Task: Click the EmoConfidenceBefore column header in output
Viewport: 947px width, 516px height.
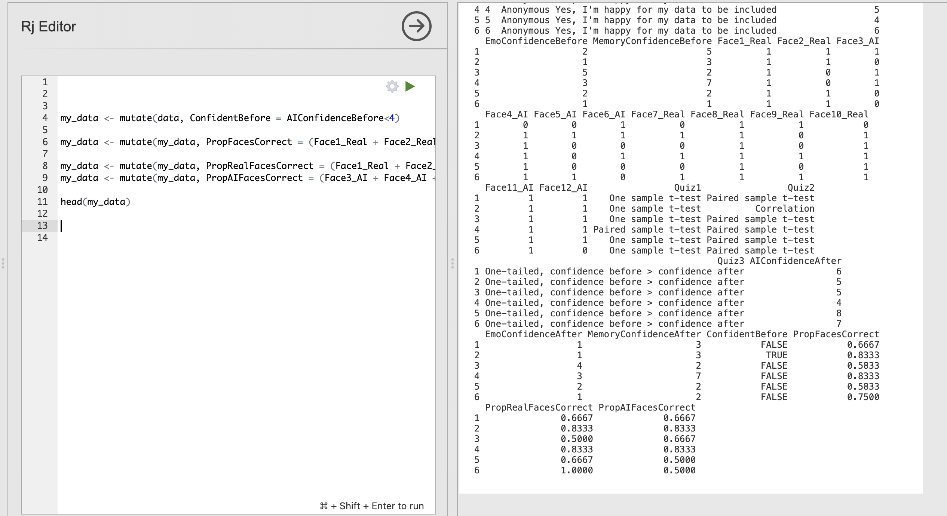Action: (x=536, y=41)
